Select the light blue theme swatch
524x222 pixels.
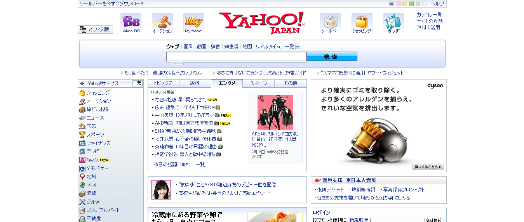point(425,4)
